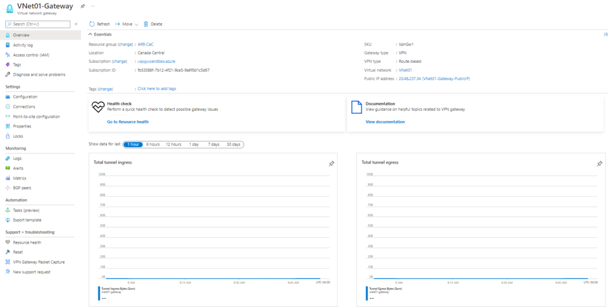
Task: Click the Tags change link
Action: coord(105,89)
